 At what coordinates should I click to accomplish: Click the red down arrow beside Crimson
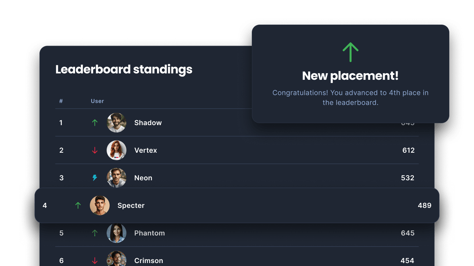pos(95,261)
